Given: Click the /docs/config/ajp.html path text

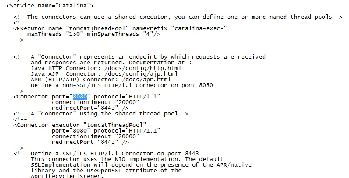Looking at the screenshot, I should (141, 74).
